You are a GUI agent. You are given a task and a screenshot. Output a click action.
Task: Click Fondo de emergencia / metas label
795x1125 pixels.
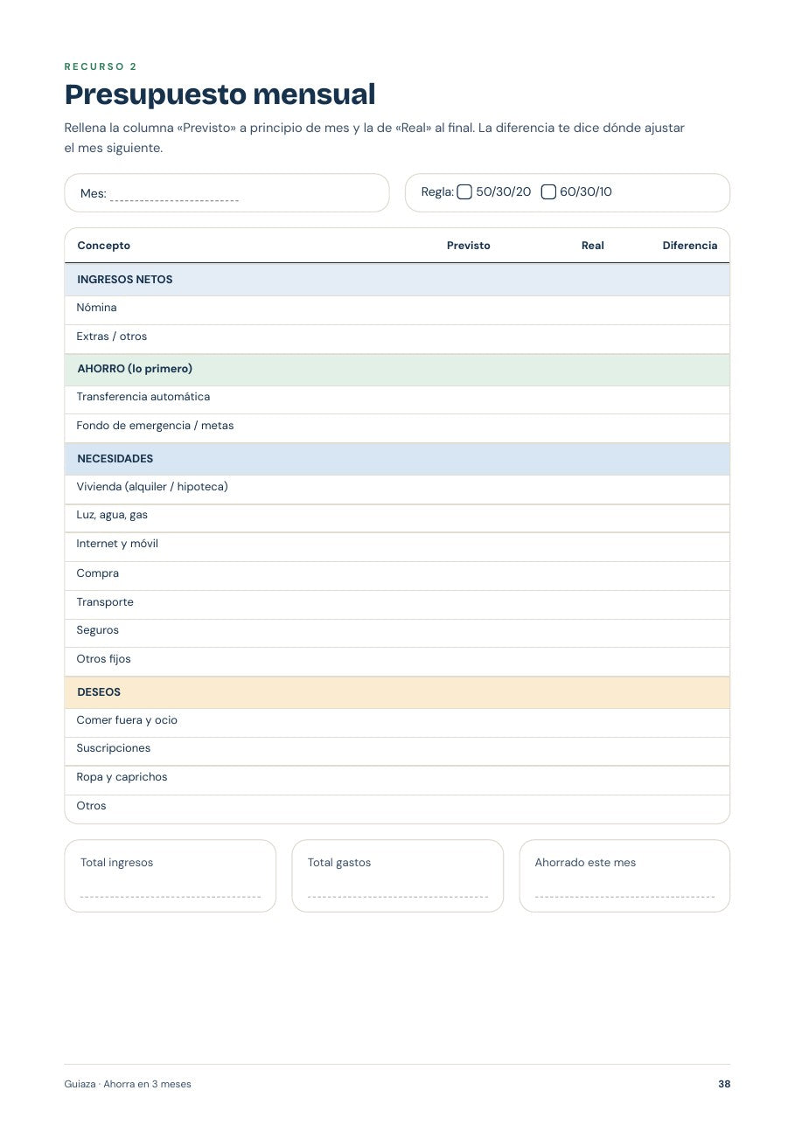click(x=156, y=426)
